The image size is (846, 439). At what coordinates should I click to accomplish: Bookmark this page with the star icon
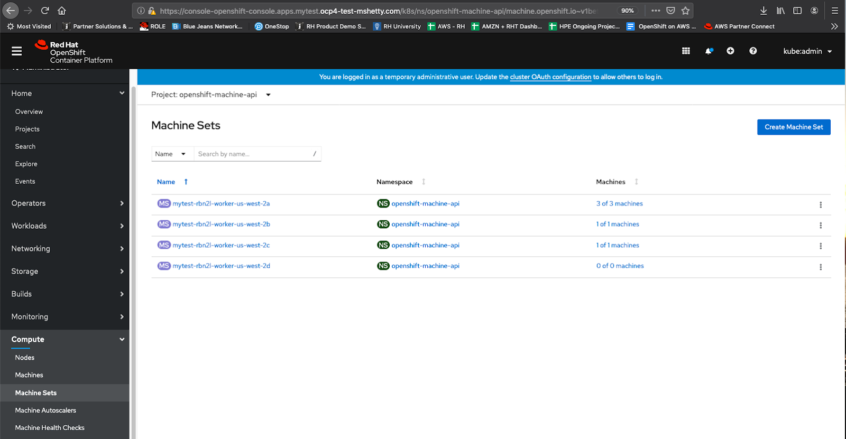pyautogui.click(x=685, y=11)
